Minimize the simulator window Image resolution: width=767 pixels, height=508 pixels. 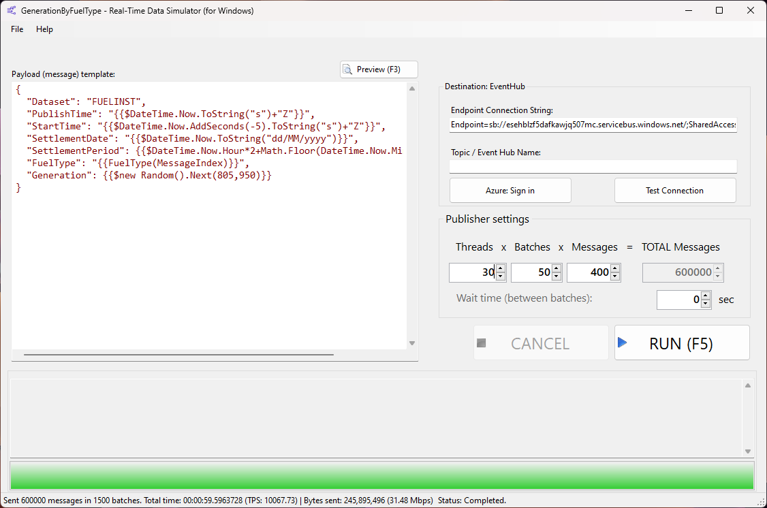pos(689,10)
